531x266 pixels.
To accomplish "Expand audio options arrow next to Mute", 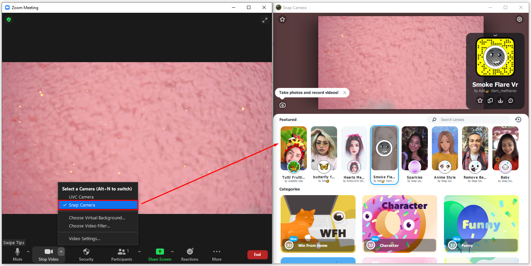I will click(28, 251).
